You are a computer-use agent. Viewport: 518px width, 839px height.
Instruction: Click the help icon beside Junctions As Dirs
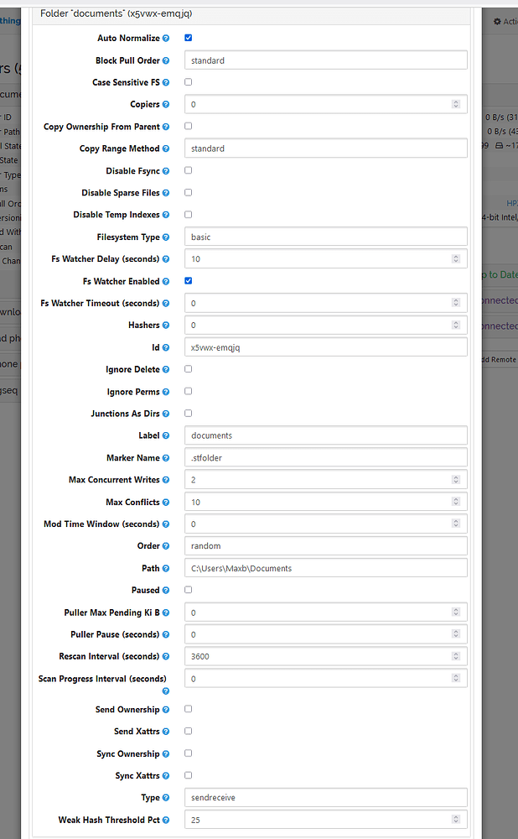point(165,413)
